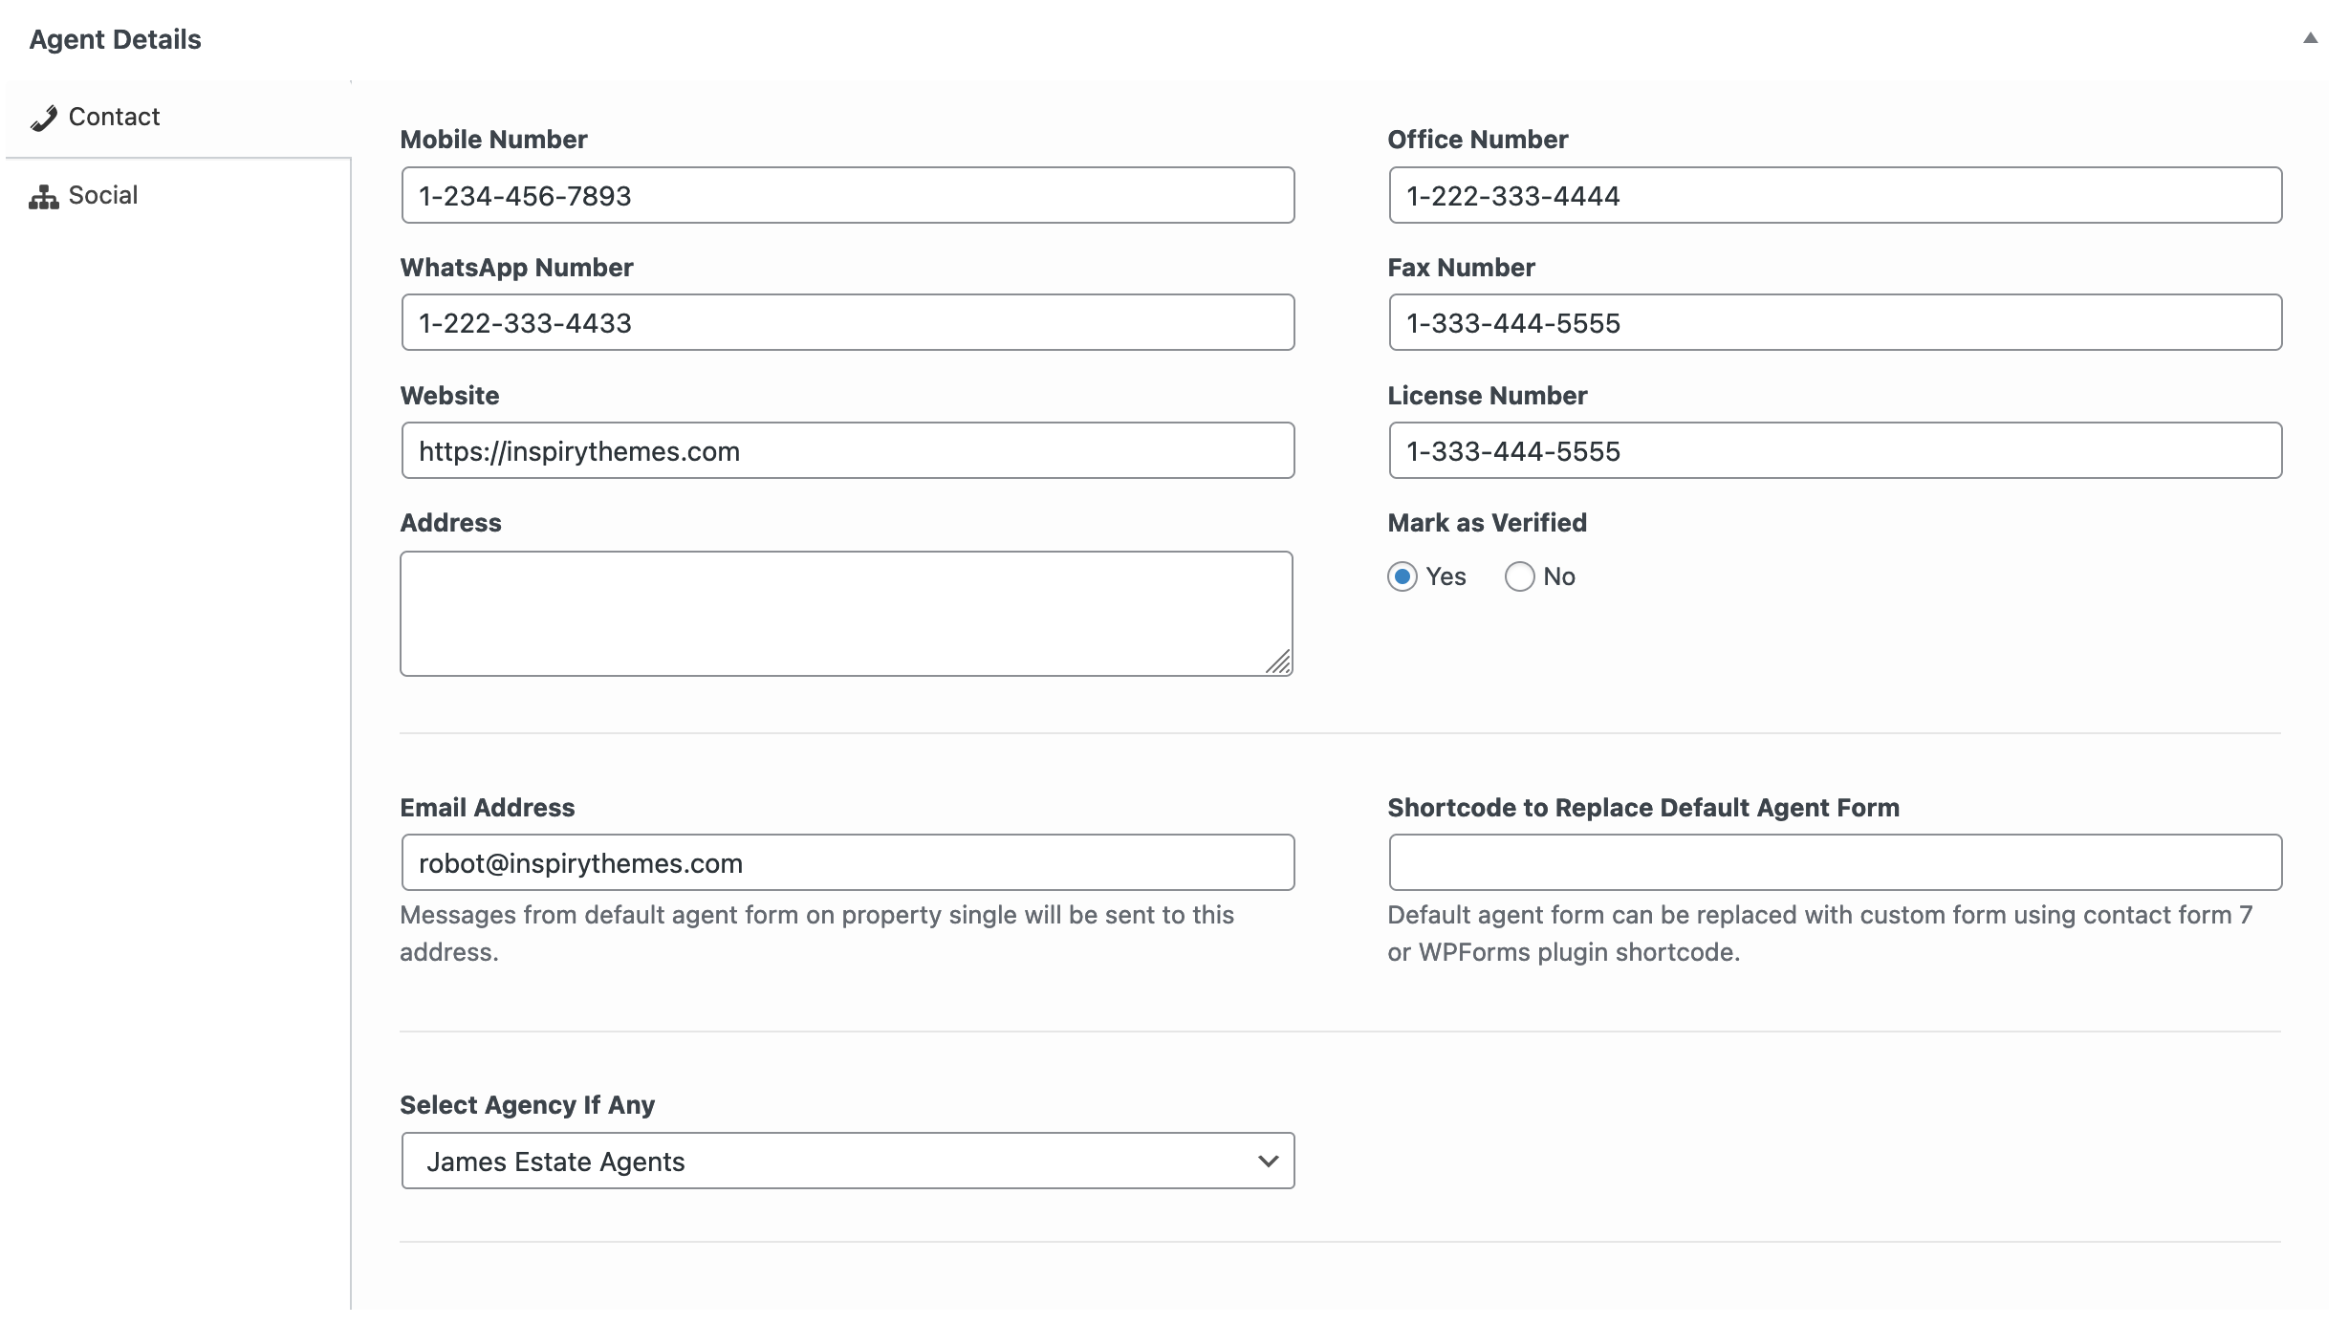Click the Mobile Number label
Viewport: 2348px width, 1325px height.
tap(493, 140)
